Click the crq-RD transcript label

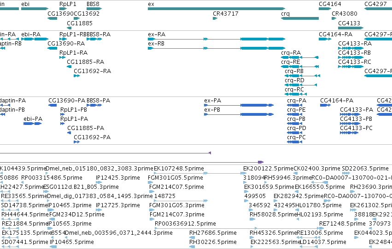[x=294, y=80]
